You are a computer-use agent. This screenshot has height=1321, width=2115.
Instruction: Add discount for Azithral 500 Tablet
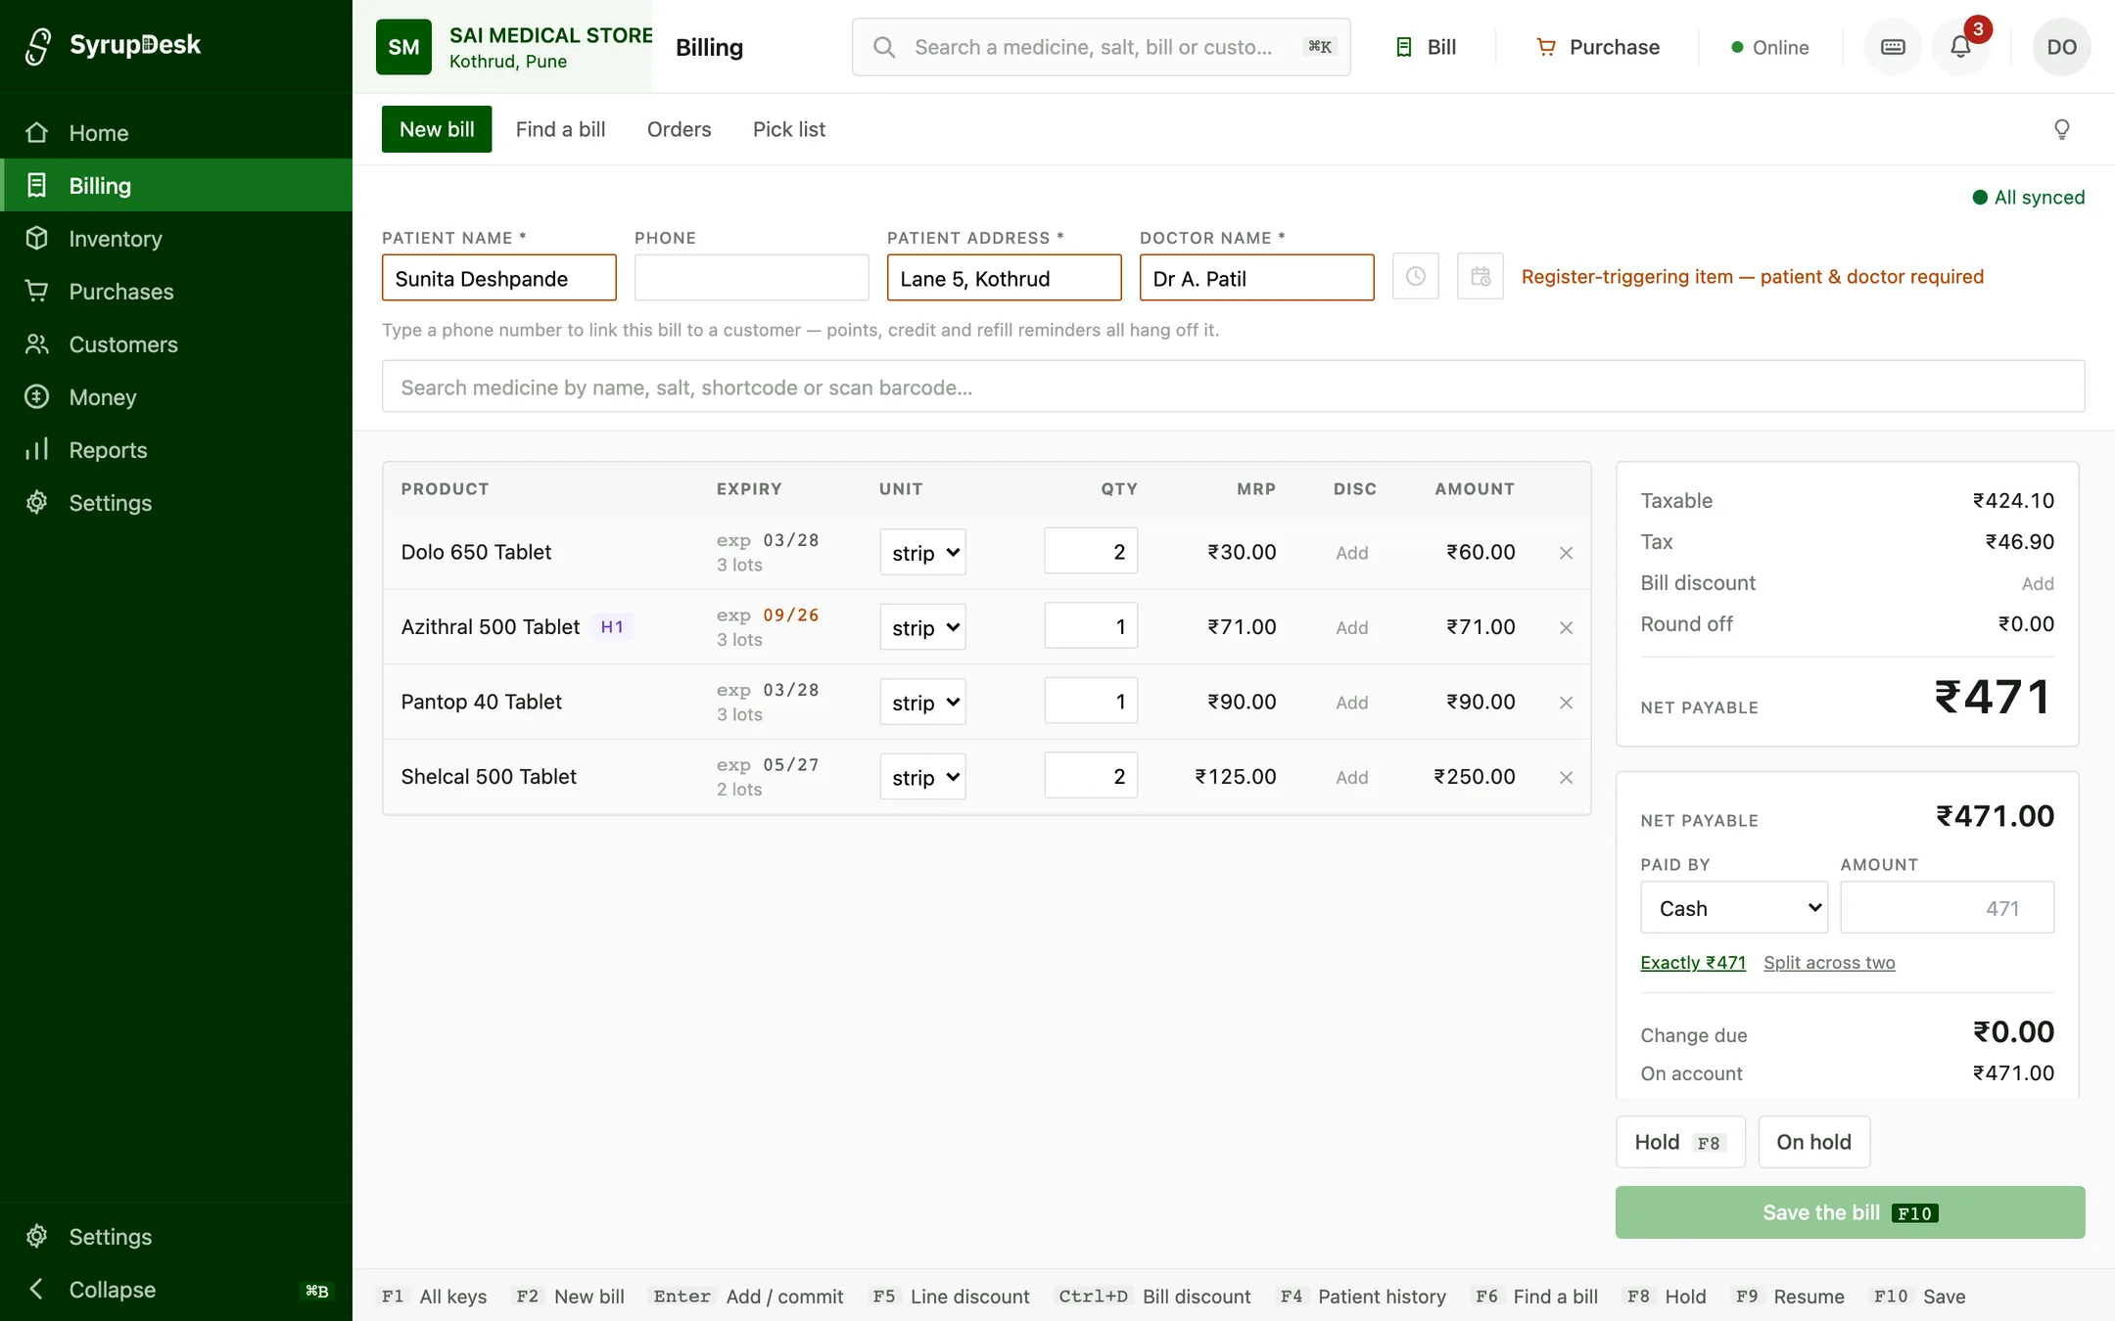click(1351, 628)
